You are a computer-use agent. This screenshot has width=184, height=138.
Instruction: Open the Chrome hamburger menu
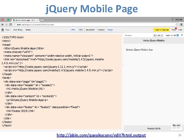[181, 25]
